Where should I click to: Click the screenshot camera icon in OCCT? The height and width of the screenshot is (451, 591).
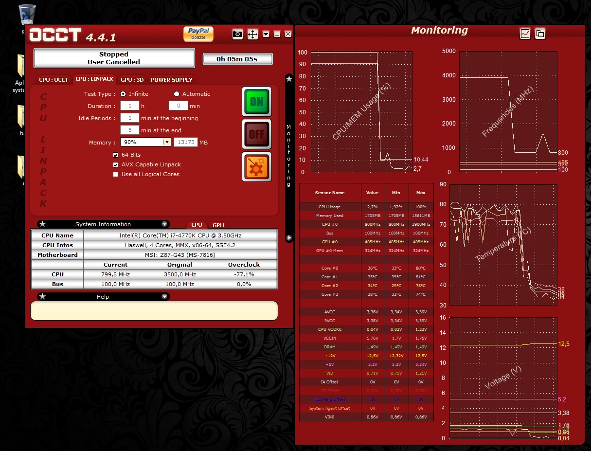(x=237, y=34)
